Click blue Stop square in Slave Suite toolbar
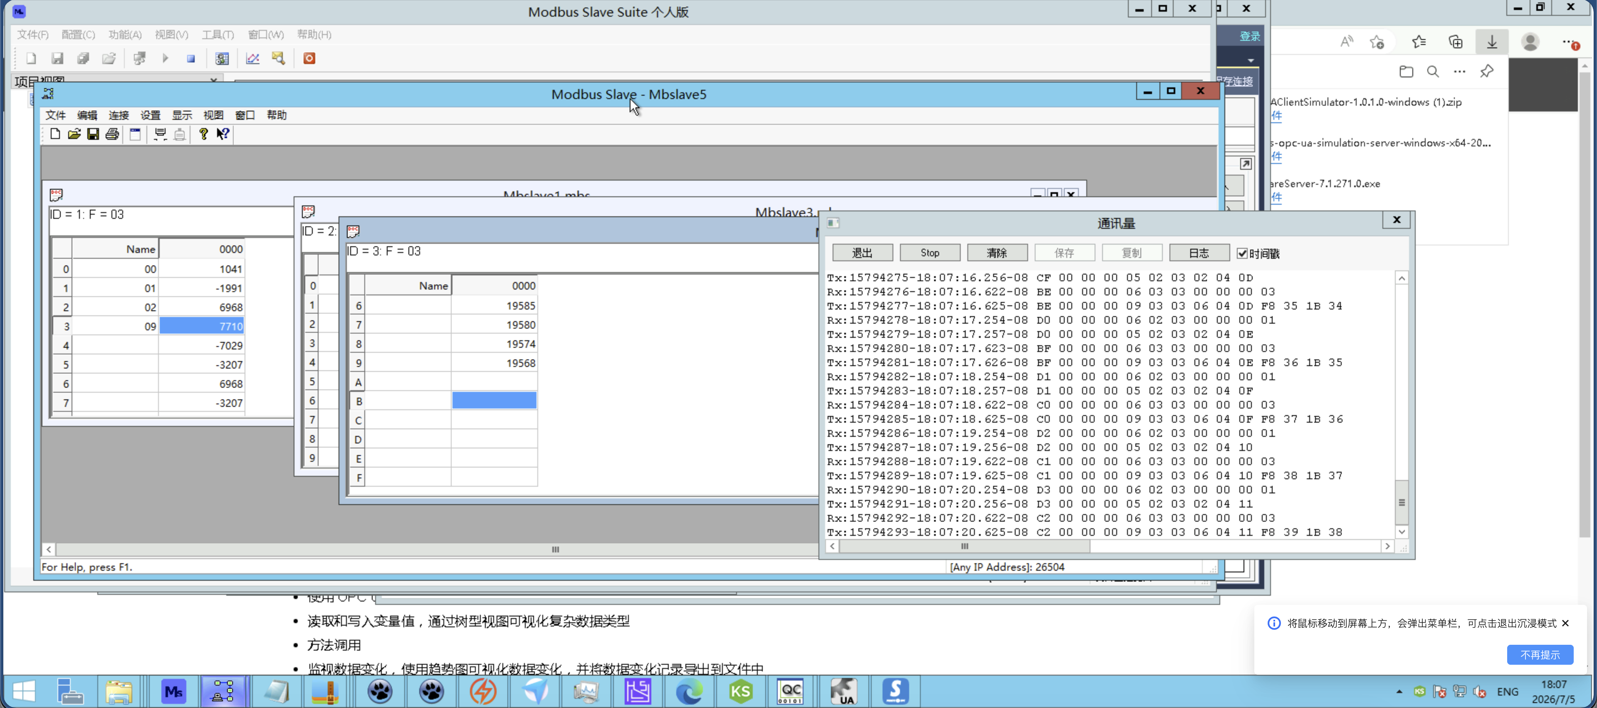 pyautogui.click(x=191, y=58)
